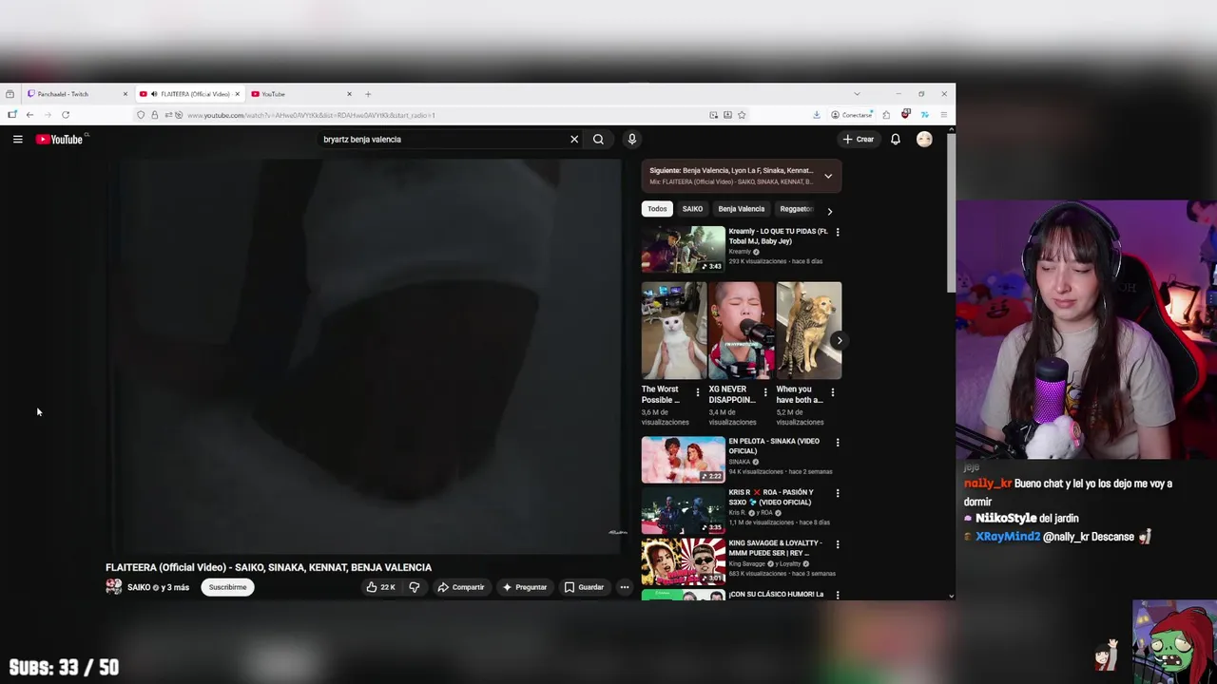Open the dog and cat short thumbnail
The image size is (1217, 684).
click(809, 331)
